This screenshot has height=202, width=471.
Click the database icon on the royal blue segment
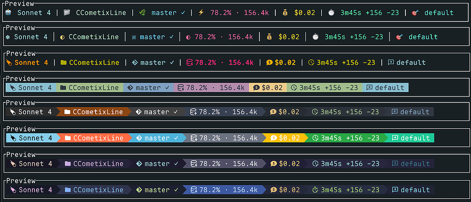pyautogui.click(x=194, y=190)
